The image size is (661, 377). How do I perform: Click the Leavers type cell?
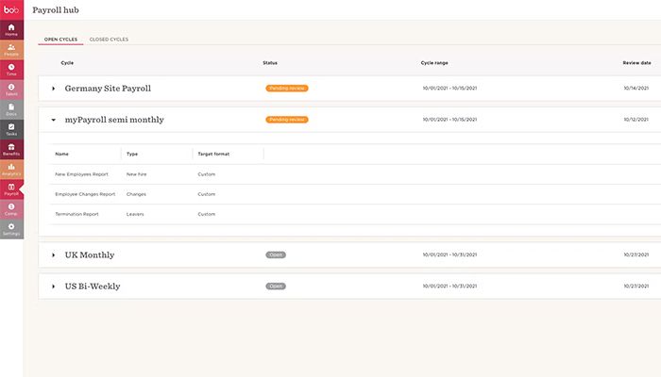pyautogui.click(x=135, y=214)
